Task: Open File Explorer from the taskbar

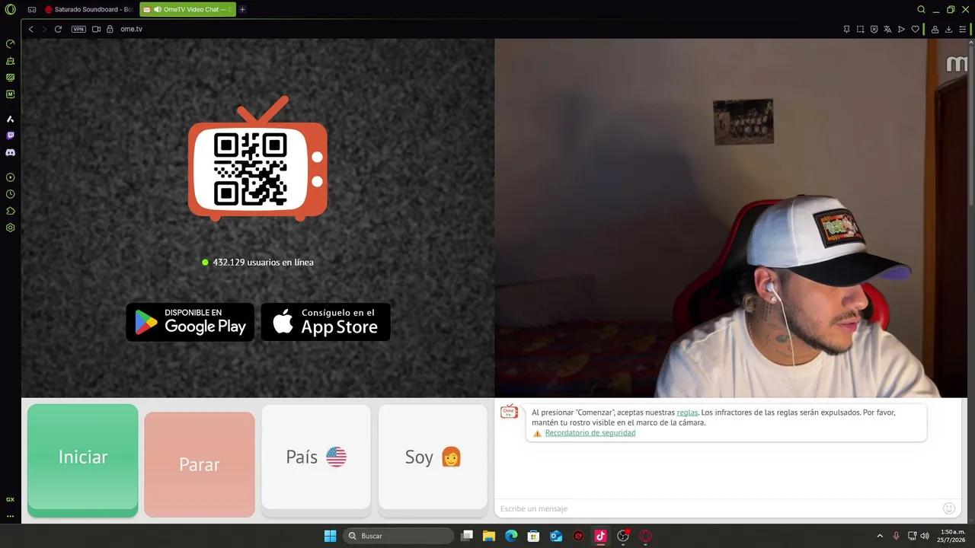Action: point(489,536)
